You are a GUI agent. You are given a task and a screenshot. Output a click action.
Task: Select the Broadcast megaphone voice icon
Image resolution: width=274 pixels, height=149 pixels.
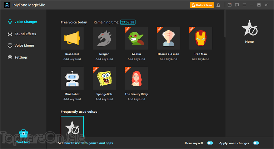(72, 38)
